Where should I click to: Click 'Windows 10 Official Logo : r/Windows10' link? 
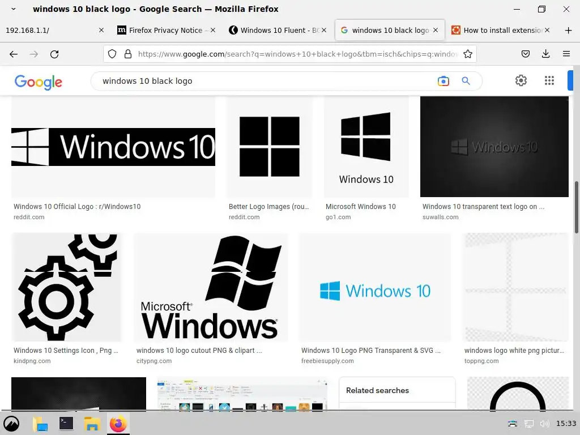[x=77, y=206]
